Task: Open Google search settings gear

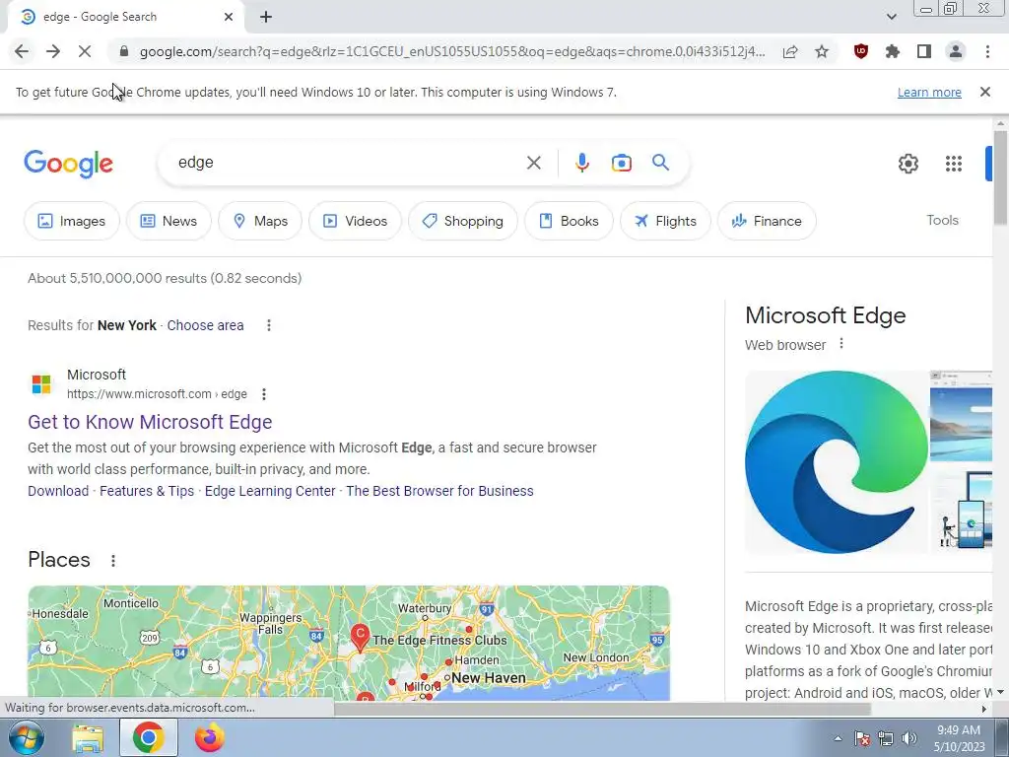Action: [x=908, y=164]
